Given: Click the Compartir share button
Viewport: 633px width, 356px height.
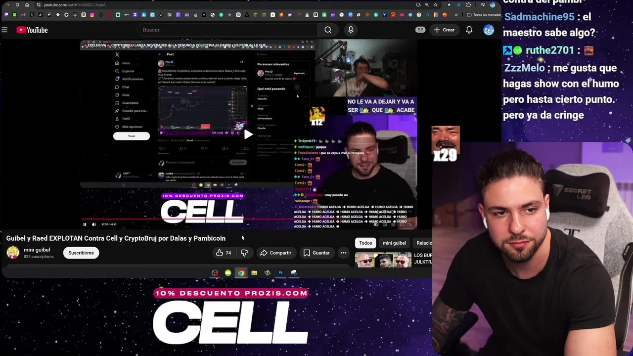Looking at the screenshot, I should pyautogui.click(x=275, y=253).
